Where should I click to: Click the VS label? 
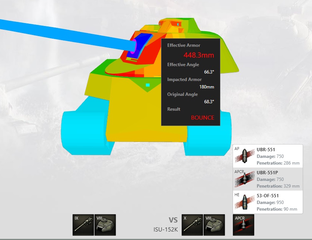pyautogui.click(x=173, y=220)
